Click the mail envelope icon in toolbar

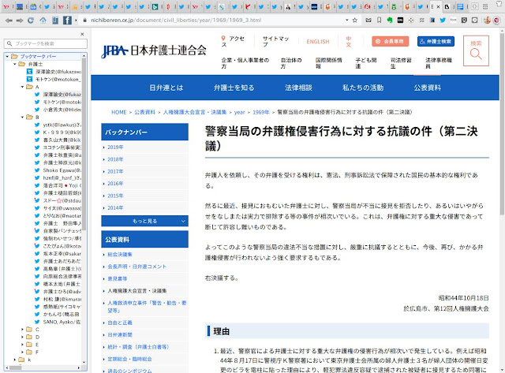(x=368, y=21)
